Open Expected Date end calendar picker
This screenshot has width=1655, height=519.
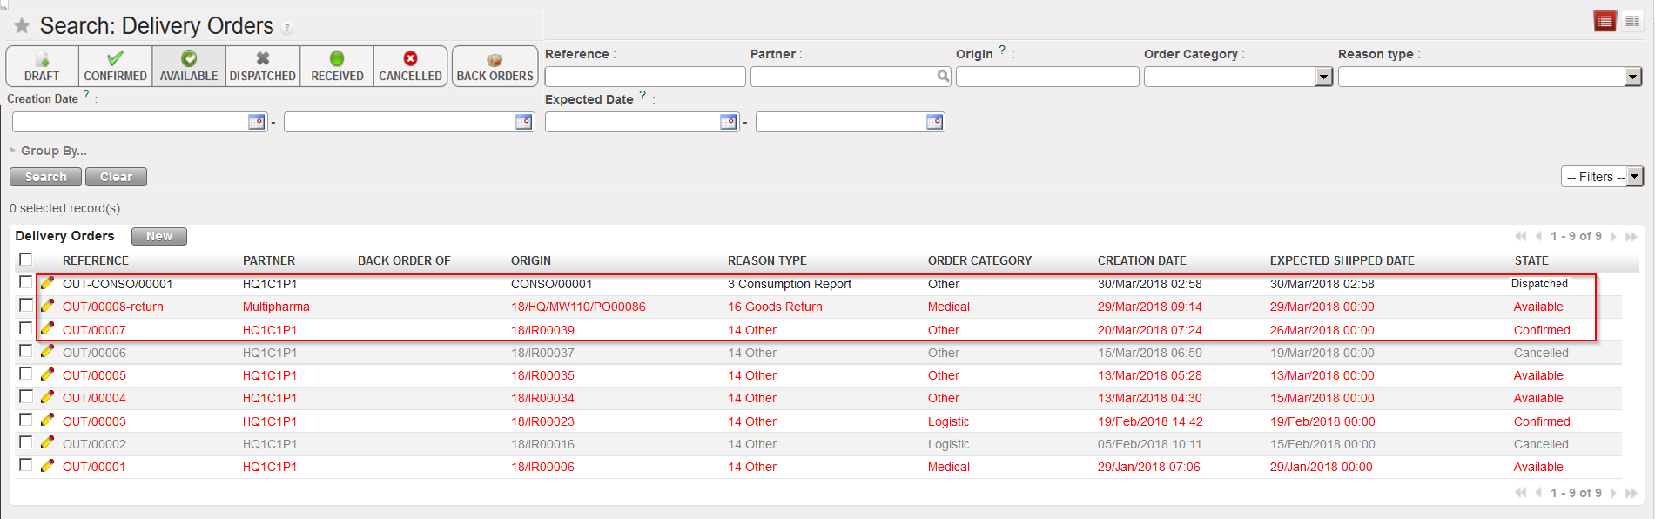pyautogui.click(x=934, y=122)
